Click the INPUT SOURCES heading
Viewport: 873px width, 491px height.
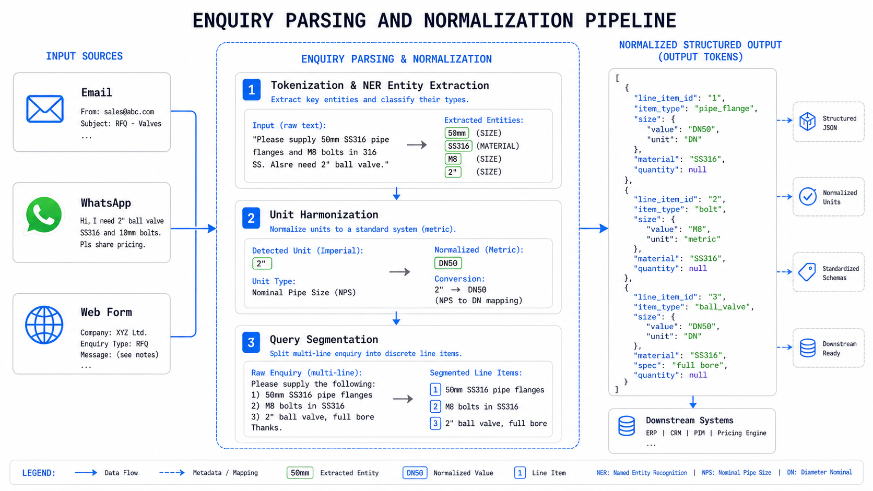[x=84, y=56]
